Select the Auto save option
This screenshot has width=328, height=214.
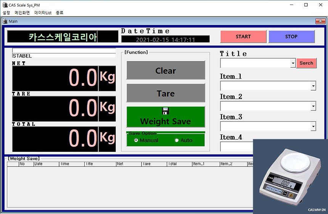(x=177, y=141)
